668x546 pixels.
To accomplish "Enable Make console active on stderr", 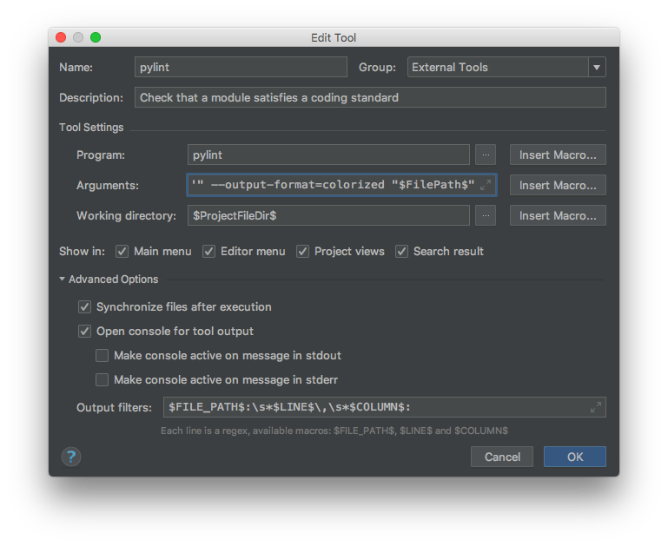I will pyautogui.click(x=102, y=379).
